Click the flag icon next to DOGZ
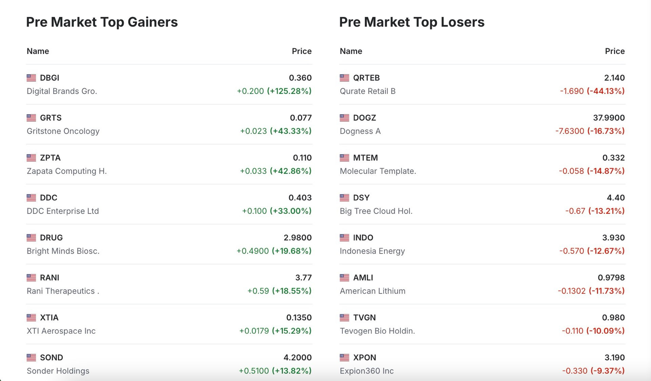 click(x=344, y=118)
